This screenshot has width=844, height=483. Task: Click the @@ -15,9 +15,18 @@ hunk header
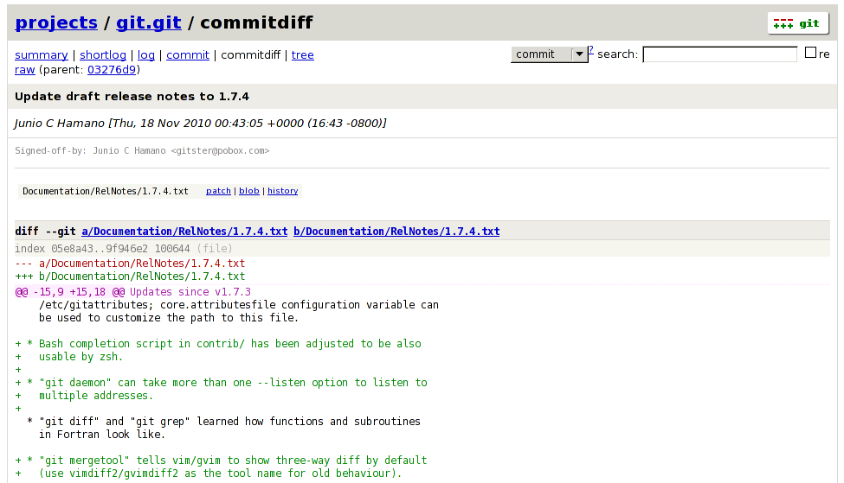pos(70,292)
